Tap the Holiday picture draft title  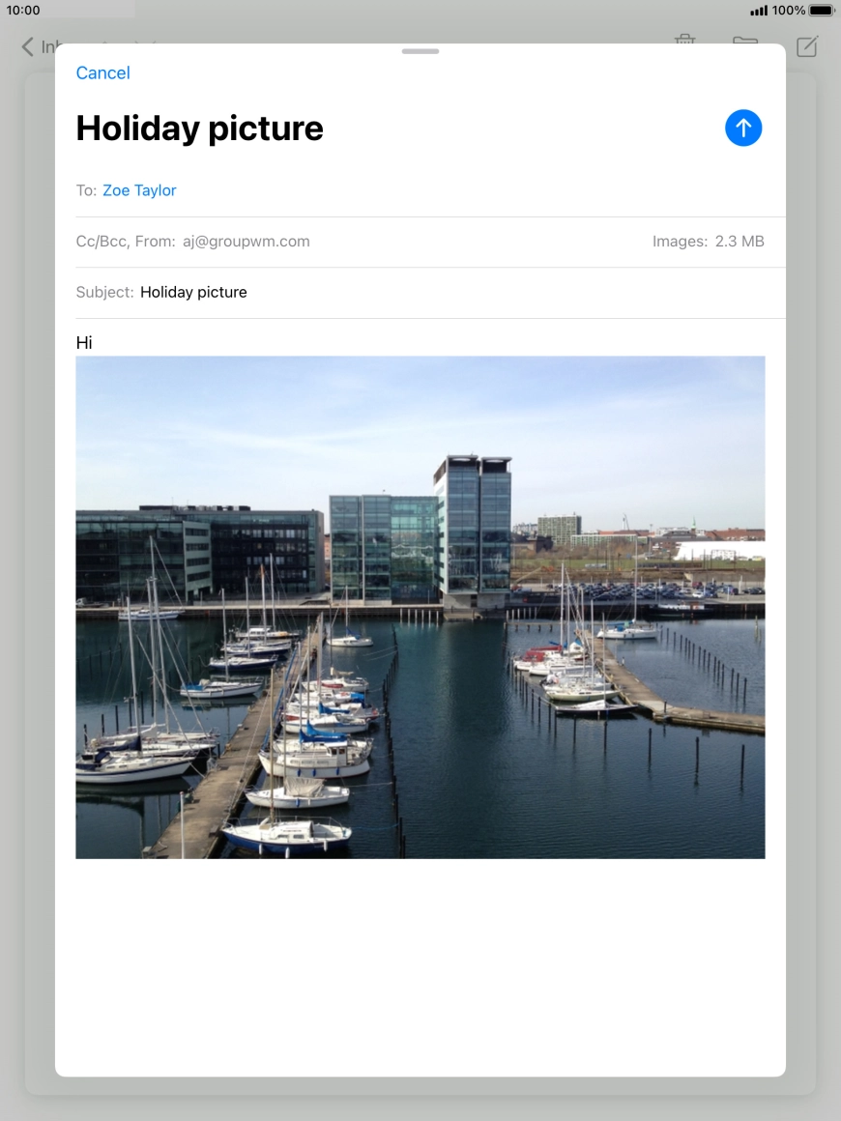click(x=199, y=127)
